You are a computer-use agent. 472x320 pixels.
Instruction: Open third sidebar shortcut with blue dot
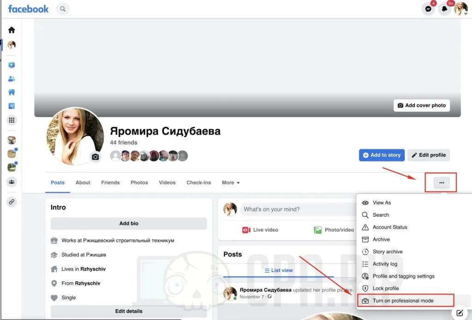pos(12,167)
